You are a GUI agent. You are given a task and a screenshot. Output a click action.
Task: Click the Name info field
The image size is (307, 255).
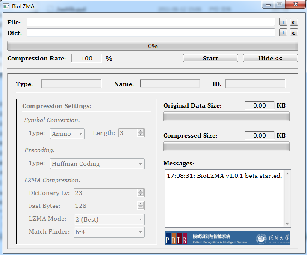[x=170, y=84]
